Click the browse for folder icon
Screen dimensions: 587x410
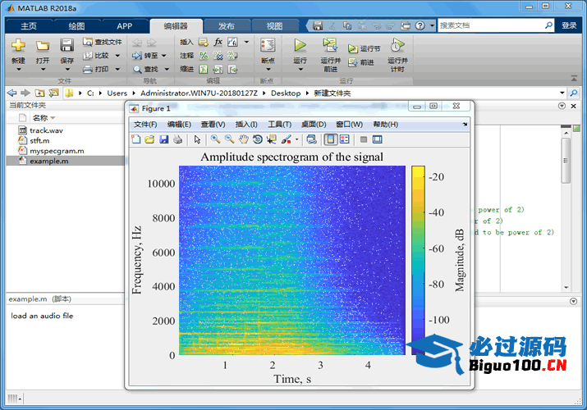click(53, 93)
